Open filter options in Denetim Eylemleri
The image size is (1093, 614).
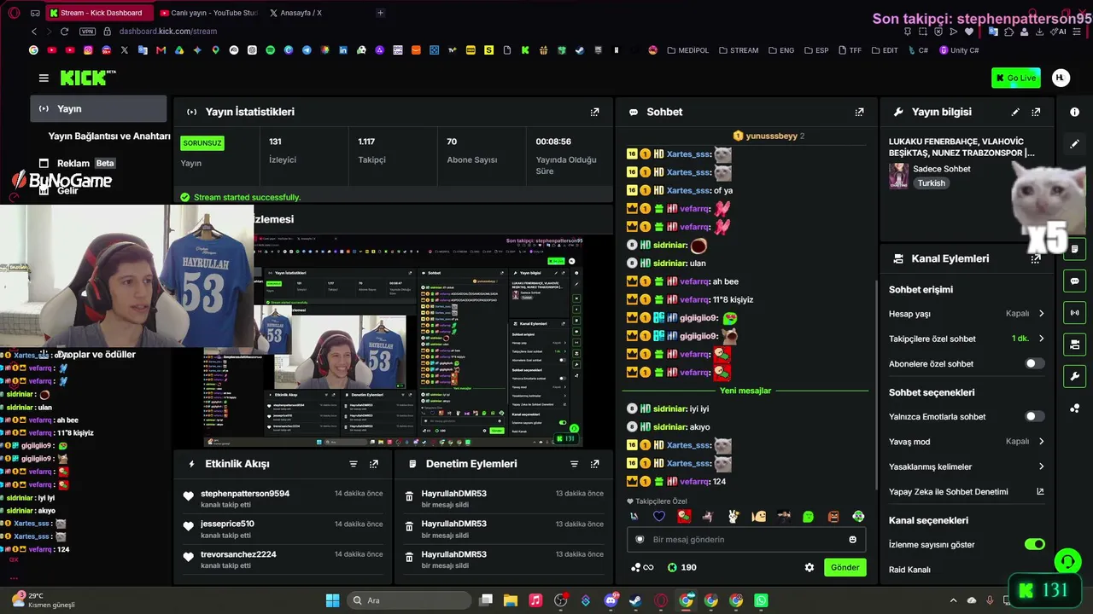pos(575,464)
